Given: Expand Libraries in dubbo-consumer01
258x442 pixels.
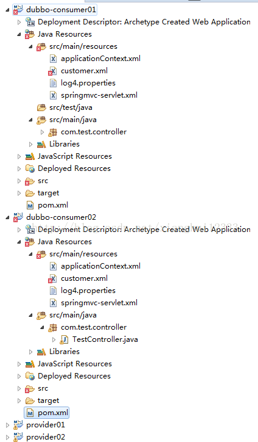Looking at the screenshot, I should pyautogui.click(x=30, y=144).
